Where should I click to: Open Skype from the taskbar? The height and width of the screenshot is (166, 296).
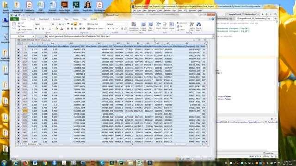[102, 163]
